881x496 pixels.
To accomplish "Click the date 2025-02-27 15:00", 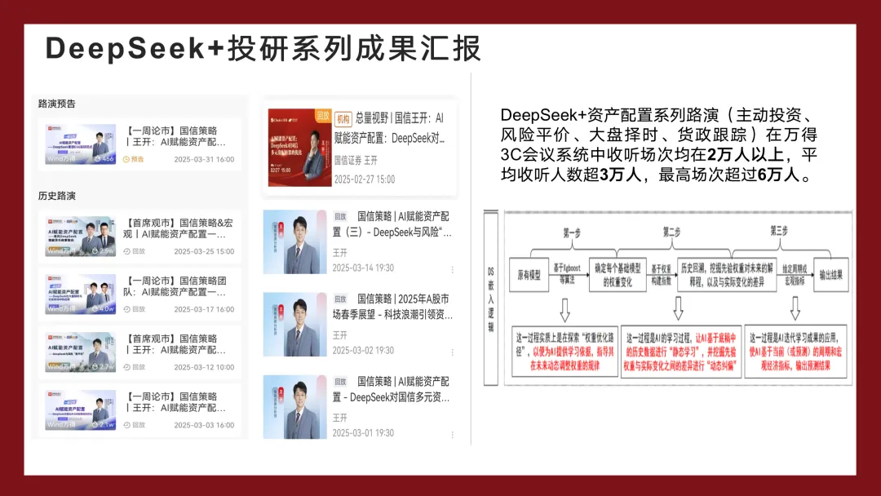I will pyautogui.click(x=365, y=179).
